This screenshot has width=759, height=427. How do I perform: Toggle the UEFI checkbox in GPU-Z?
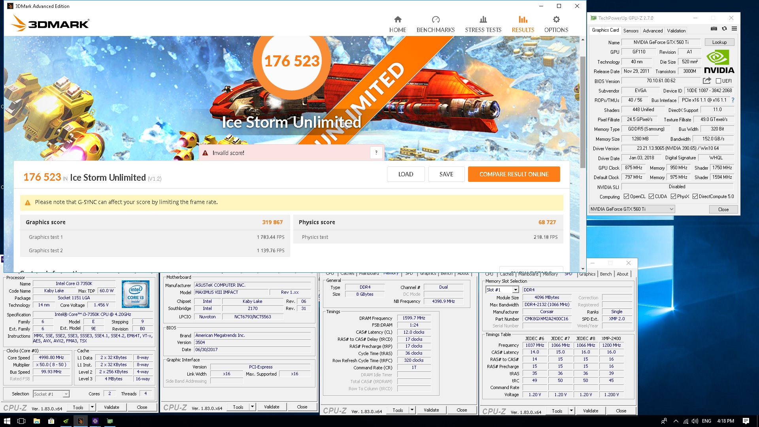click(718, 81)
